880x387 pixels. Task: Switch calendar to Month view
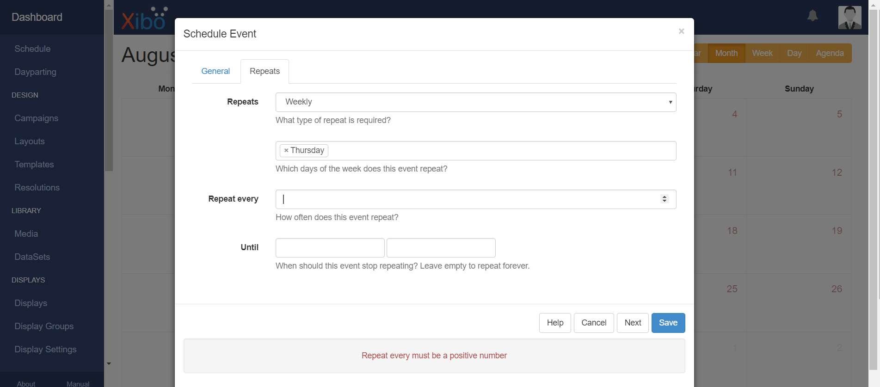[x=726, y=53]
